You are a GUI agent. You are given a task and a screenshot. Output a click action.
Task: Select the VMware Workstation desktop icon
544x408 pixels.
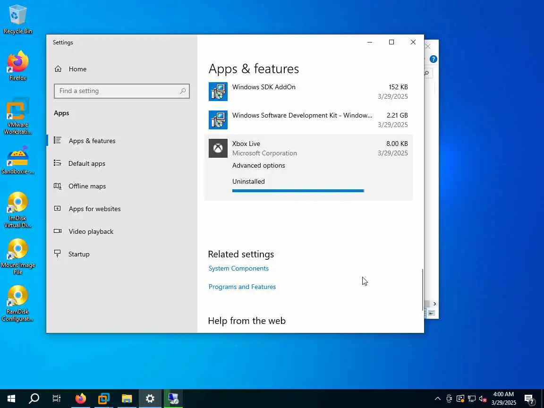click(x=17, y=116)
